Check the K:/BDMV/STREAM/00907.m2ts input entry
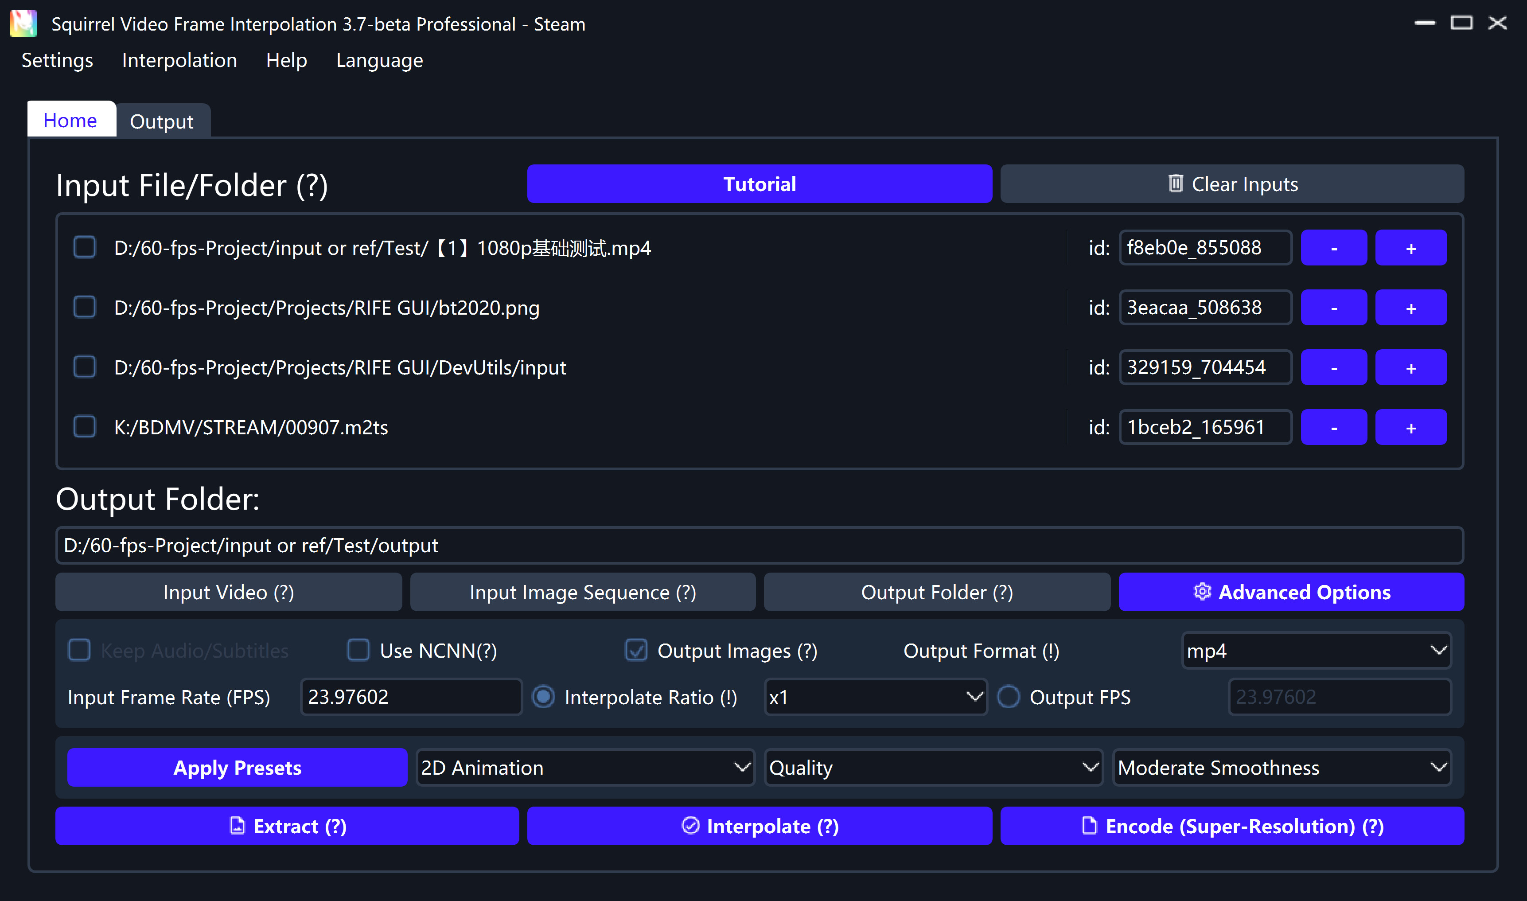 (x=84, y=427)
